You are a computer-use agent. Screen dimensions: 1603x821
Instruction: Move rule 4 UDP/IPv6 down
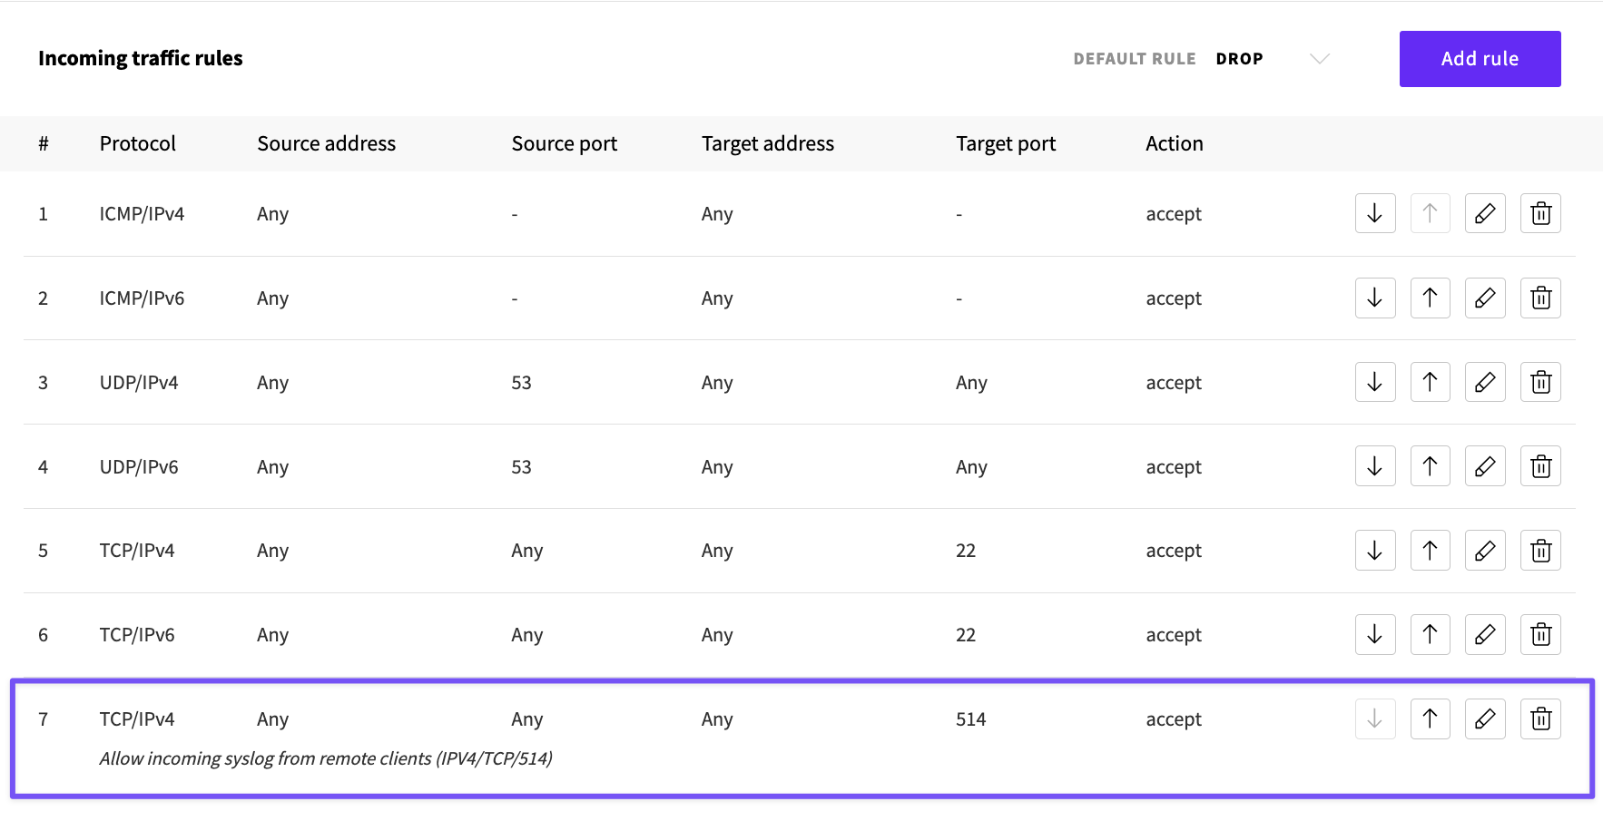pos(1375,466)
